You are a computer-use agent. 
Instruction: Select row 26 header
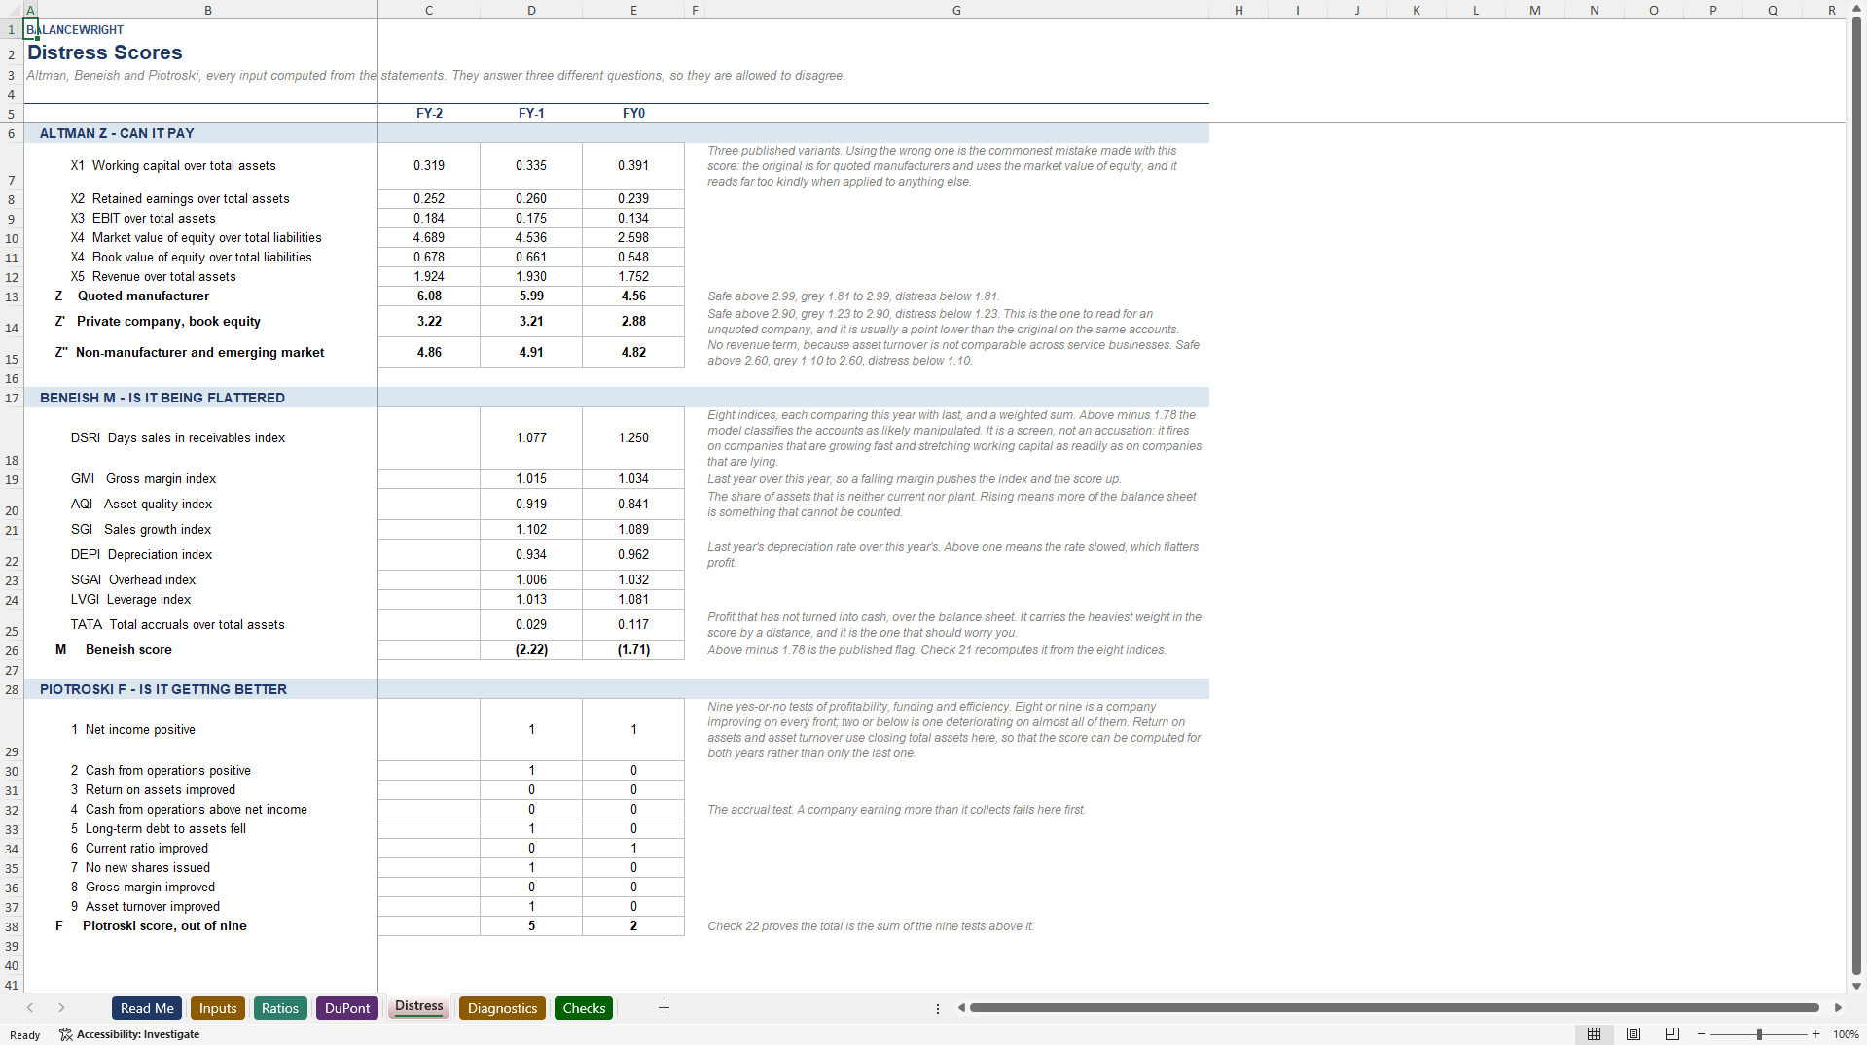pos(12,650)
